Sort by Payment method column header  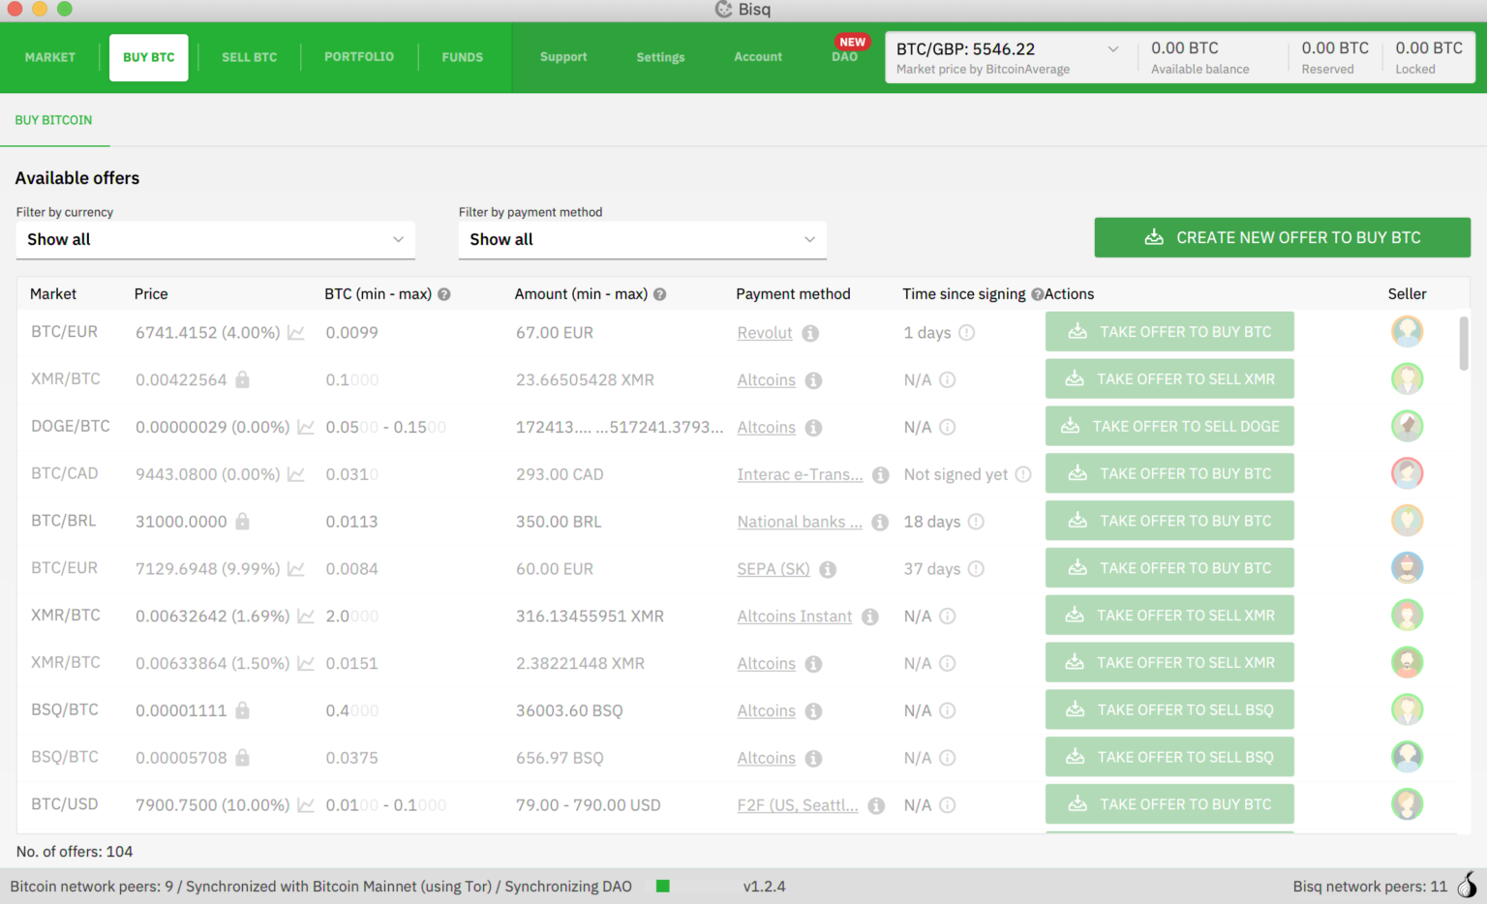(793, 294)
